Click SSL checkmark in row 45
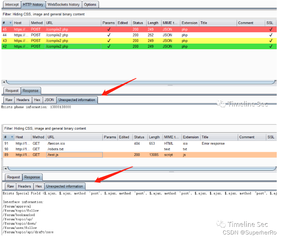Viewport: 282px width, 239px height. 271,29
